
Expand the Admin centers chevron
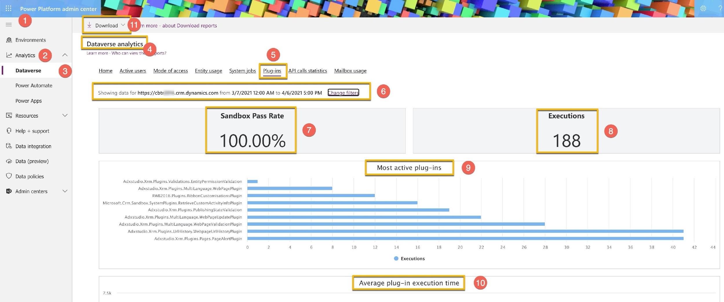[x=65, y=191]
